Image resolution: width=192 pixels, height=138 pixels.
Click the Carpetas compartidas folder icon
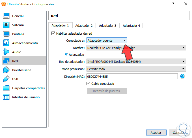pyautogui.click(x=7, y=88)
